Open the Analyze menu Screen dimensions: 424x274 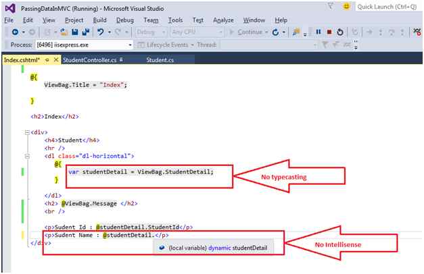[x=223, y=20]
